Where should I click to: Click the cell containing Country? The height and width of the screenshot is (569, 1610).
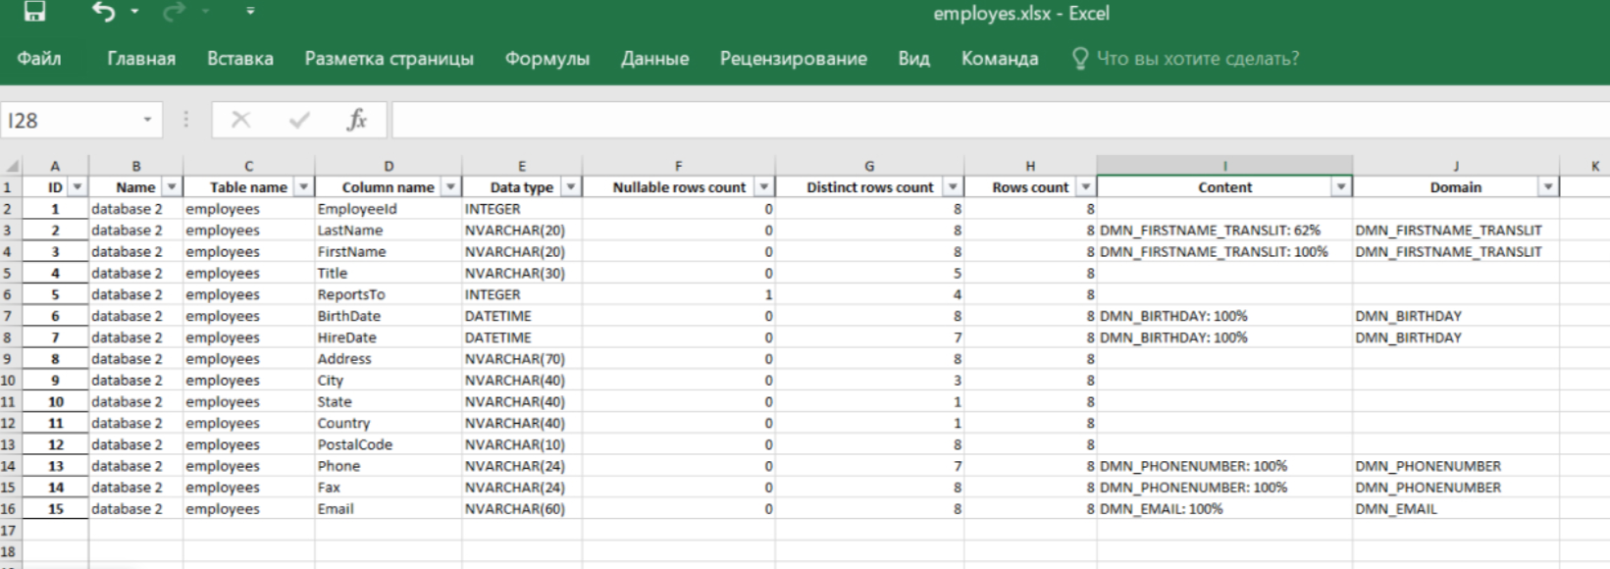coord(389,423)
